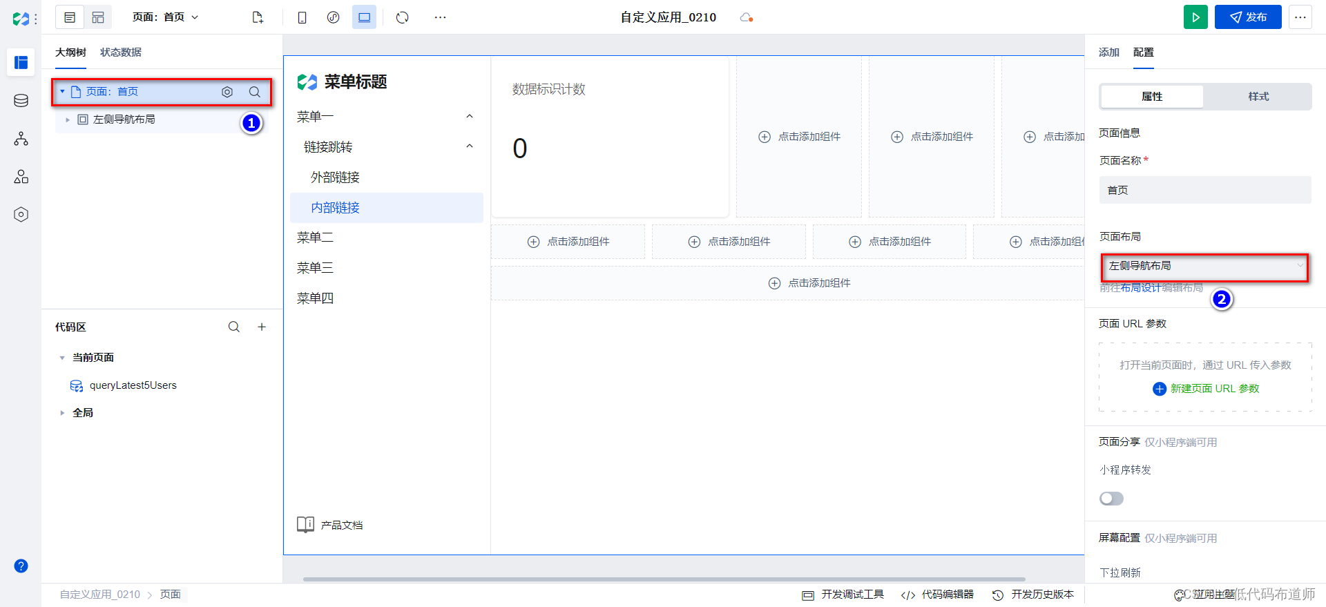
Task: Click 新建页面 URL 参数 button
Action: click(1206, 389)
